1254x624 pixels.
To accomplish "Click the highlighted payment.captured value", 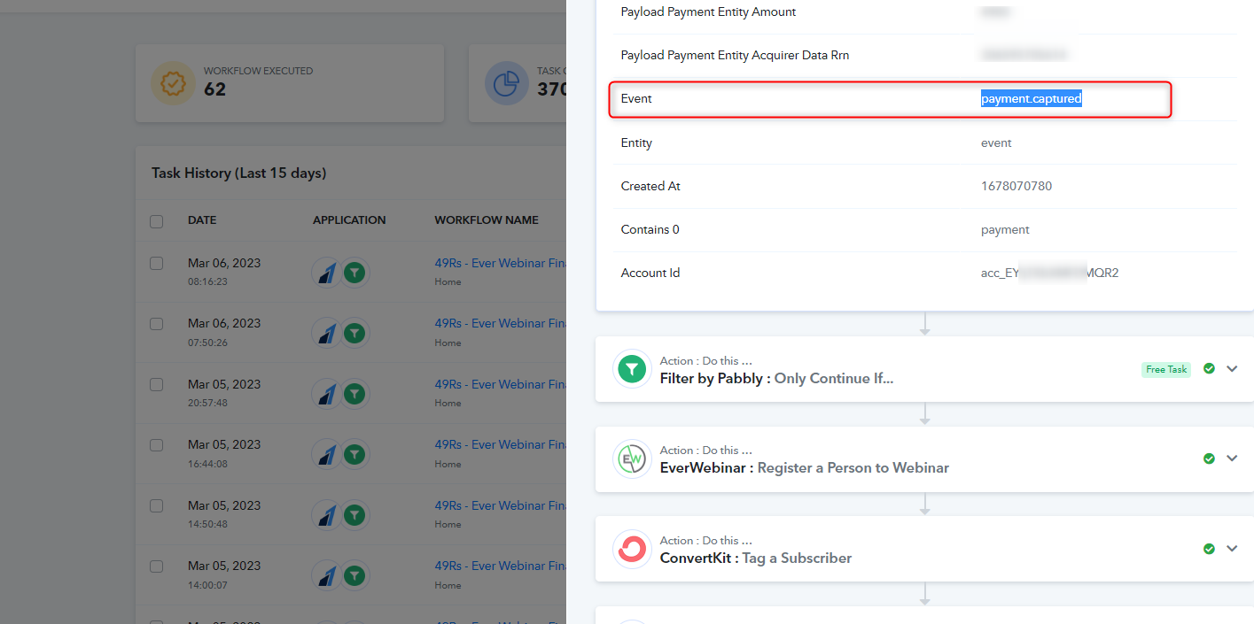I will [1031, 99].
